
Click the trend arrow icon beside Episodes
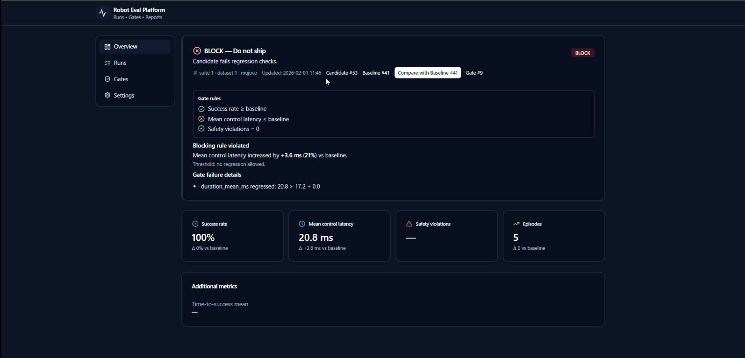[x=516, y=224]
